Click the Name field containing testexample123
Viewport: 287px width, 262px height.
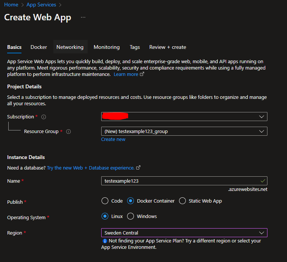tap(181, 181)
